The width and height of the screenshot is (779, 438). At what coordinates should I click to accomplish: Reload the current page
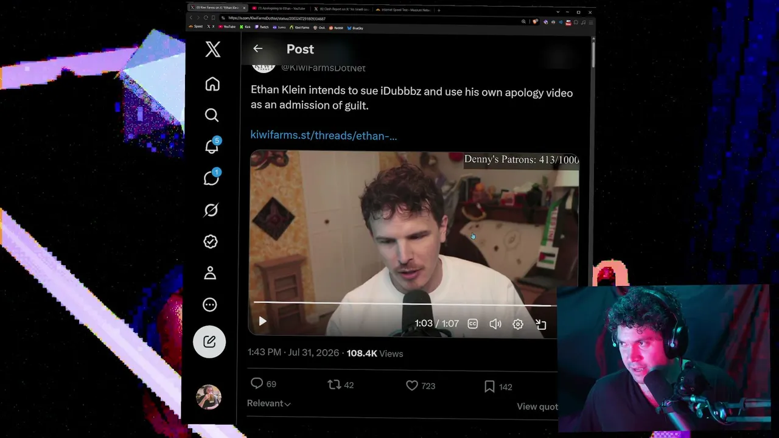coord(206,18)
